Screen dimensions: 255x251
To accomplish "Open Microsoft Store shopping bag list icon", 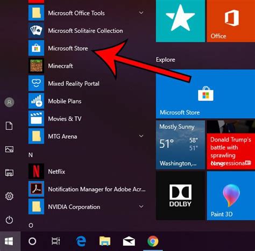I will coord(36,48).
